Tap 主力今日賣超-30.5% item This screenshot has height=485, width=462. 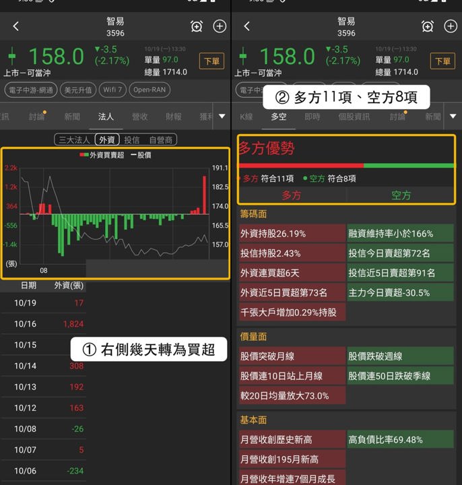400,292
